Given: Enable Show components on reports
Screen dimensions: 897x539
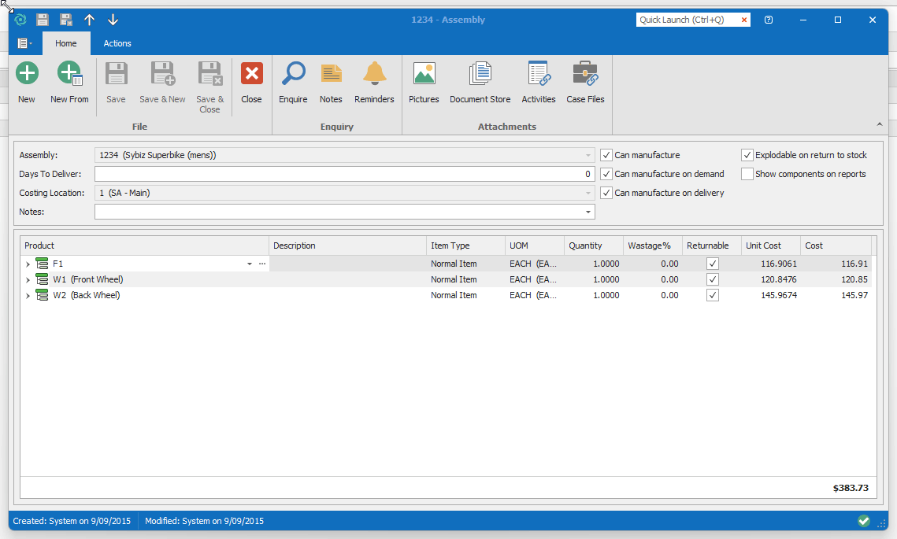Looking at the screenshot, I should pyautogui.click(x=747, y=174).
